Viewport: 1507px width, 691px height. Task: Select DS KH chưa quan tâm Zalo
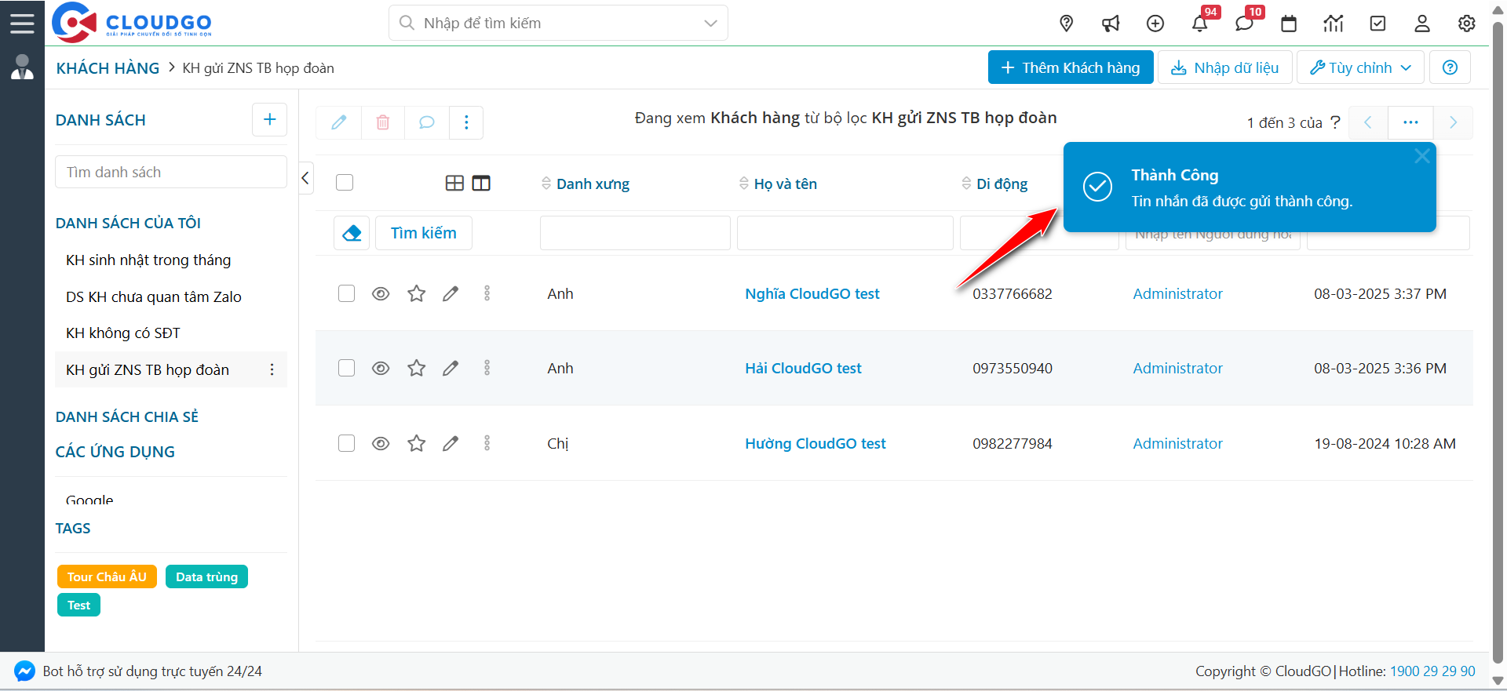[154, 296]
